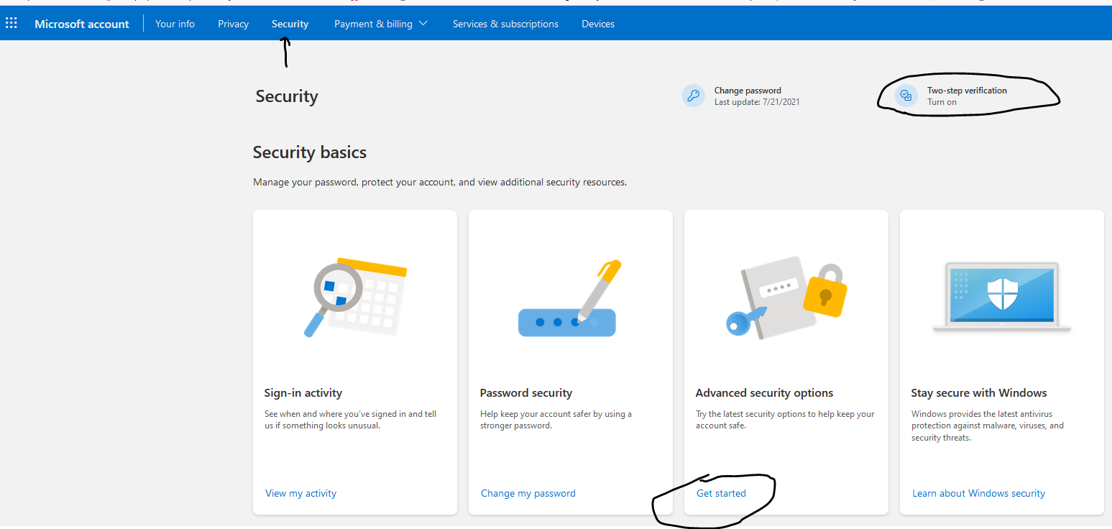Click the Sign-in activity magnifier illustration

point(355,297)
